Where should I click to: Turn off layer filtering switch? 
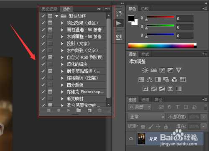pos(206,107)
